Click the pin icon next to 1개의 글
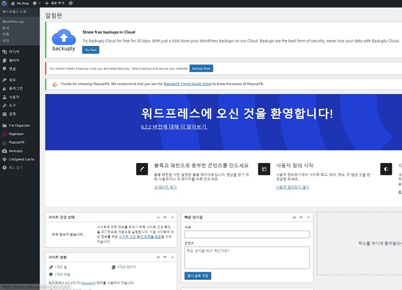Viewport: 402px width, 290px height. pyautogui.click(x=51, y=267)
